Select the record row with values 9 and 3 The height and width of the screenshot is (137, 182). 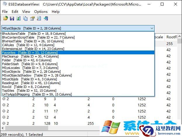[x=89, y=99]
